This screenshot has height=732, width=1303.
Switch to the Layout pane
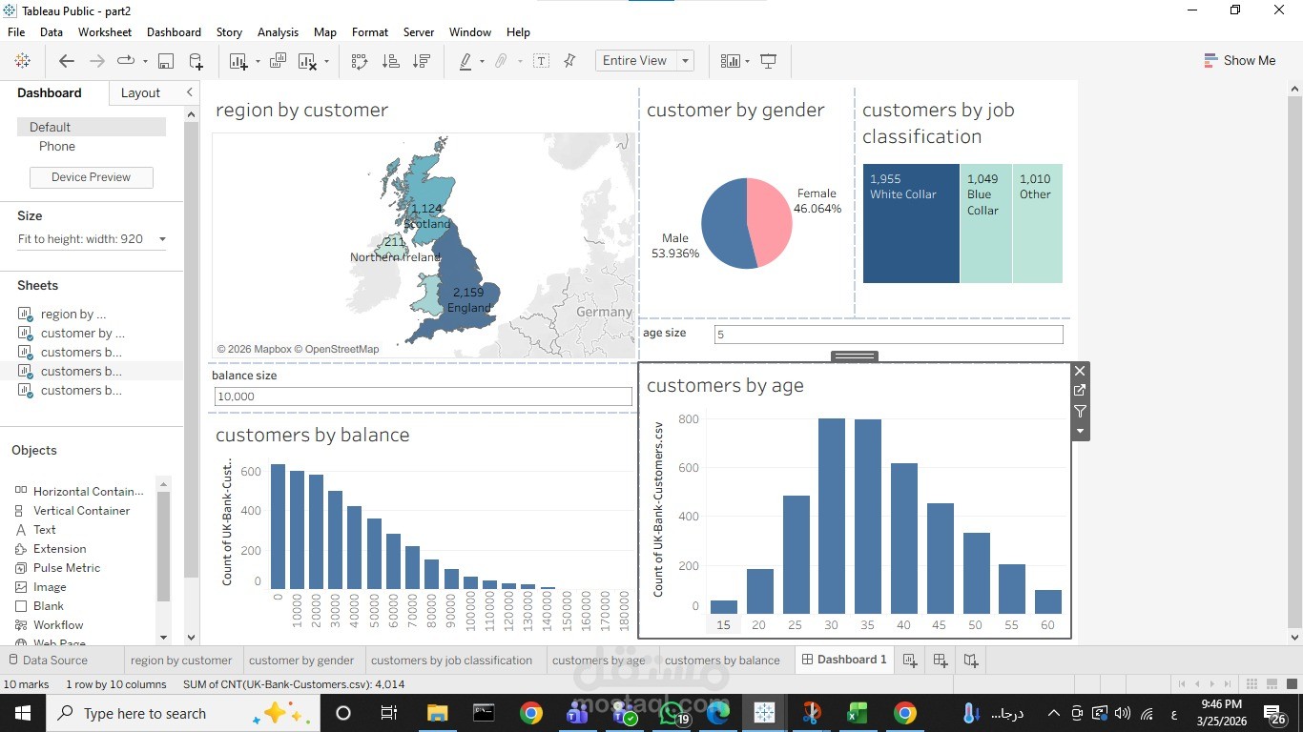tap(140, 92)
